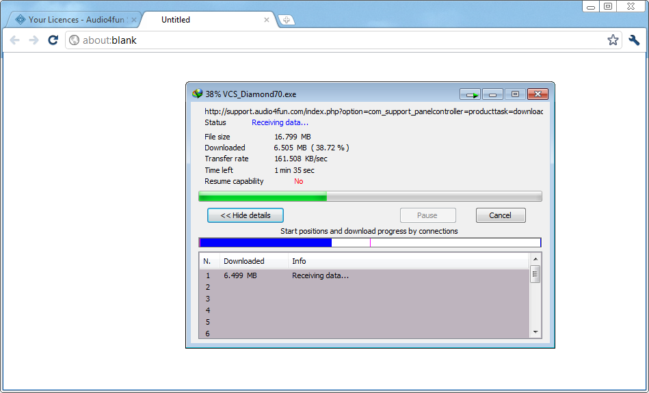The height and width of the screenshot is (393, 649).
Task: Click the connections list scrollbar thumb
Action: coord(535,274)
